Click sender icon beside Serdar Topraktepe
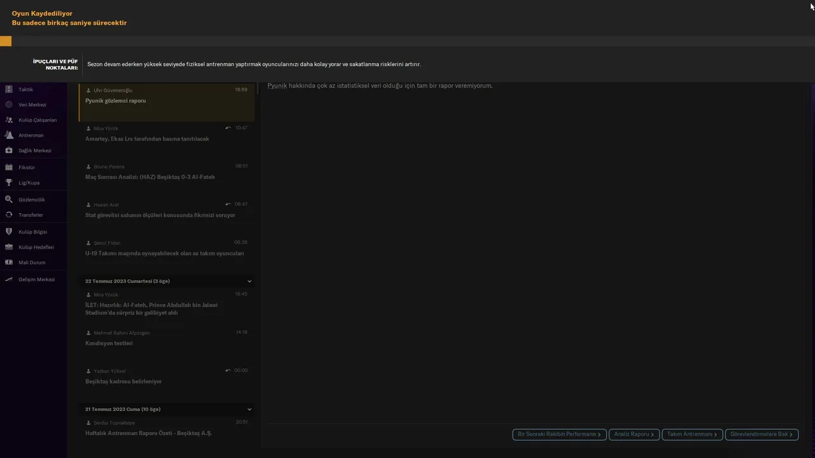815x458 pixels. pos(89,423)
